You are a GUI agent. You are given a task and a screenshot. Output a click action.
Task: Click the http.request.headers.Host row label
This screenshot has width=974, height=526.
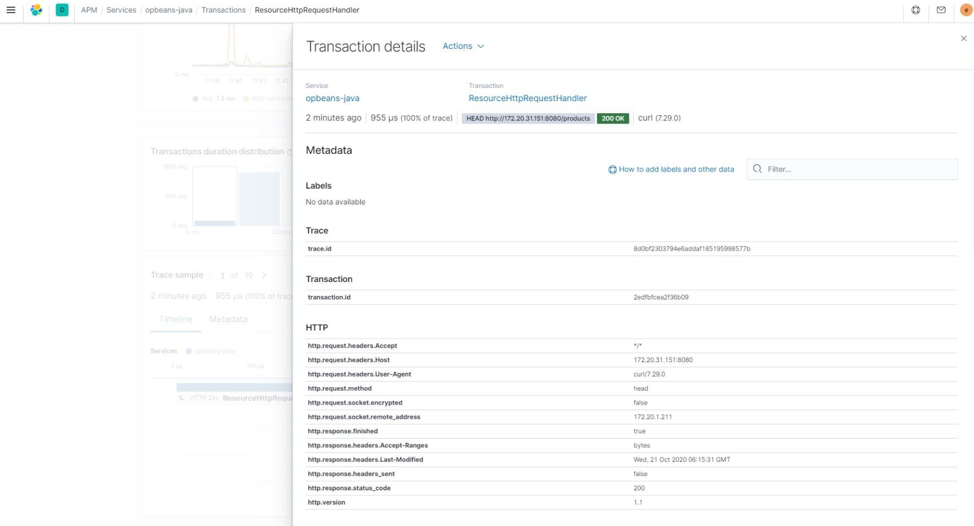pyautogui.click(x=348, y=360)
